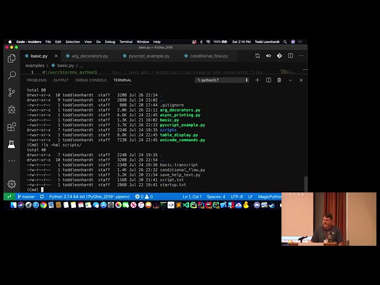Click the remote window indicator in status bar

pos(9,197)
